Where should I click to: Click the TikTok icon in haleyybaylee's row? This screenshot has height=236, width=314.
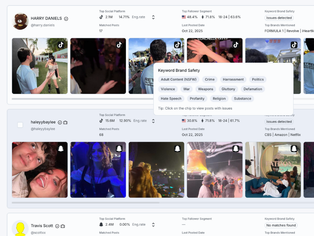(x=101, y=121)
